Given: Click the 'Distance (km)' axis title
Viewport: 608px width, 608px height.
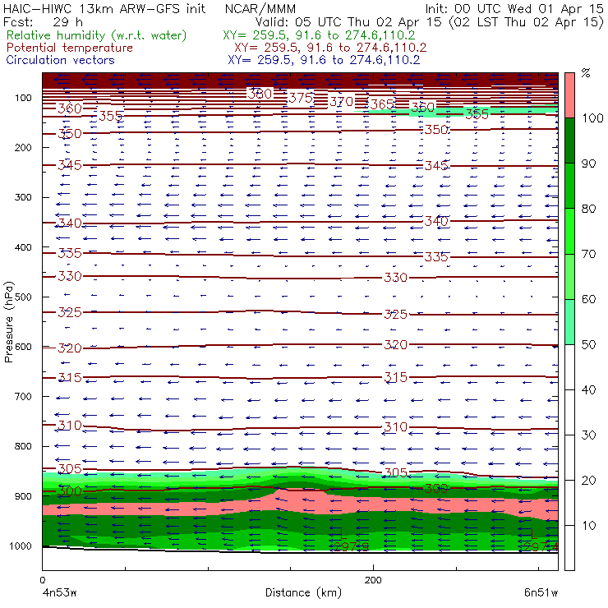Looking at the screenshot, I should point(304,592).
